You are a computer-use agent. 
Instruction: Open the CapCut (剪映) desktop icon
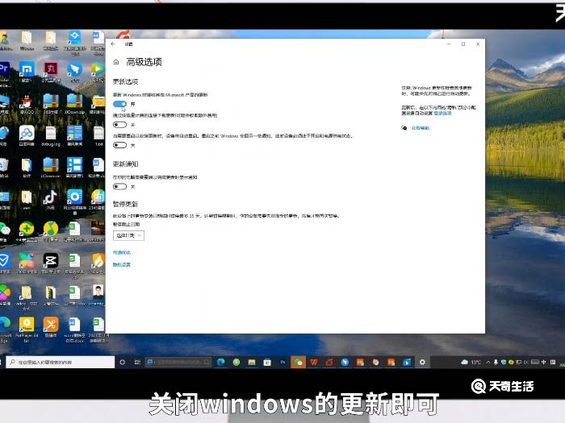point(50,260)
